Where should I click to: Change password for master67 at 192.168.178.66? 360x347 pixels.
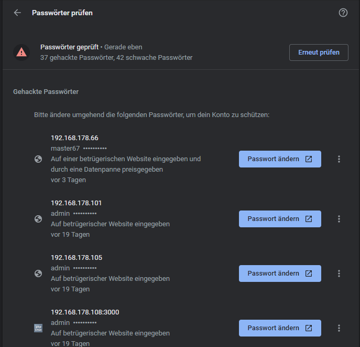280,159
